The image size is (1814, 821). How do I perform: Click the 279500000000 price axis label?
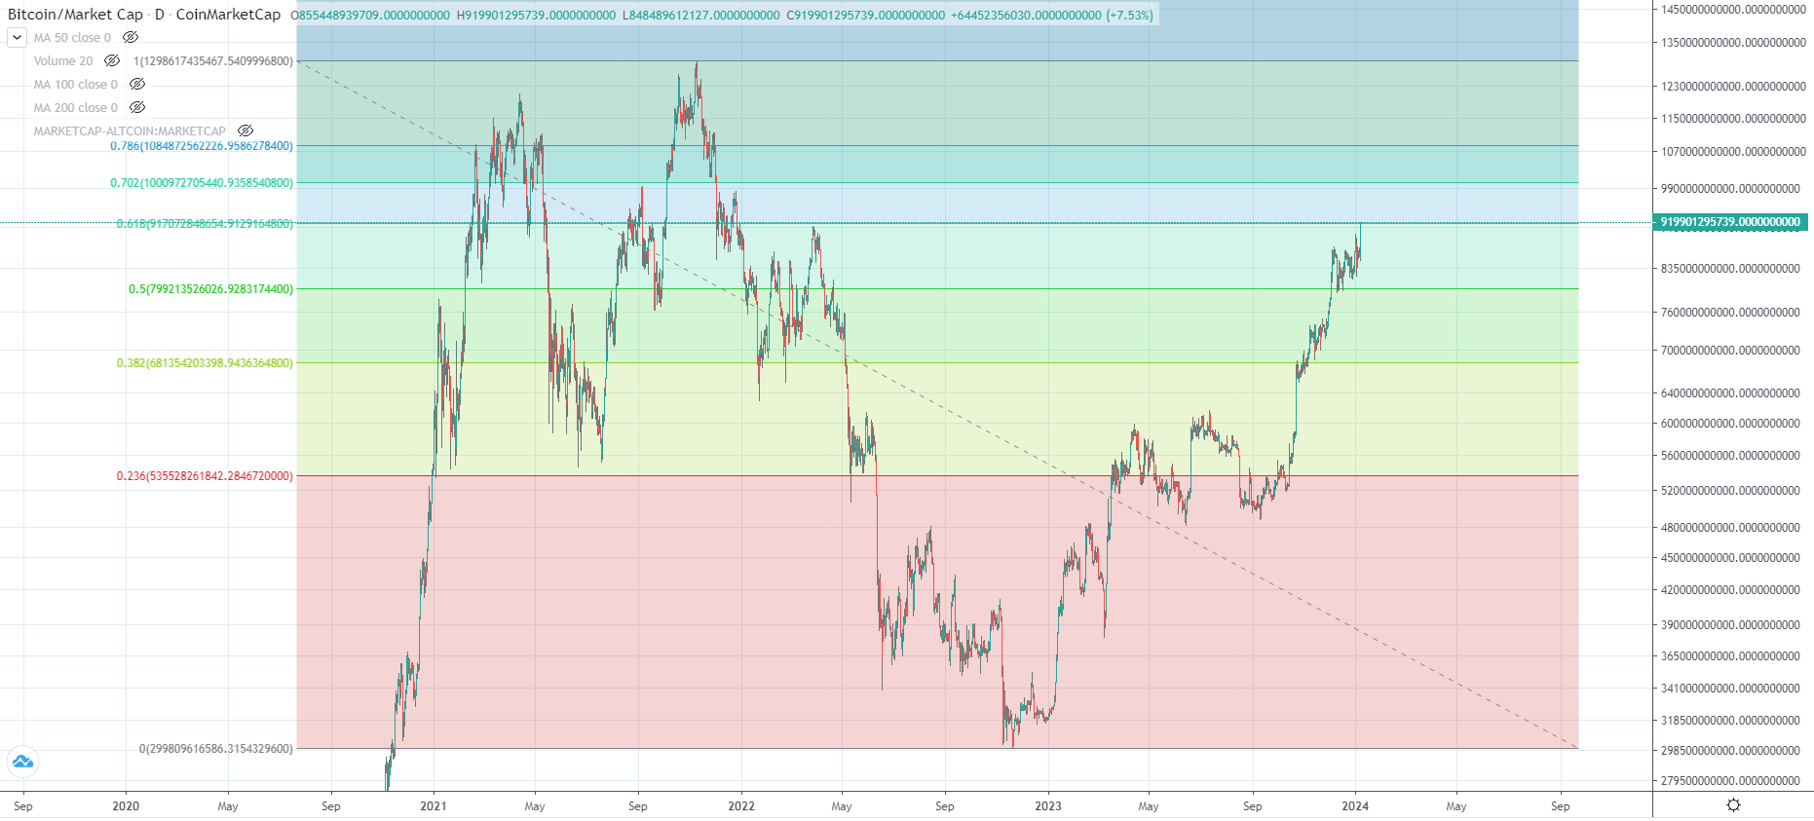[1731, 780]
